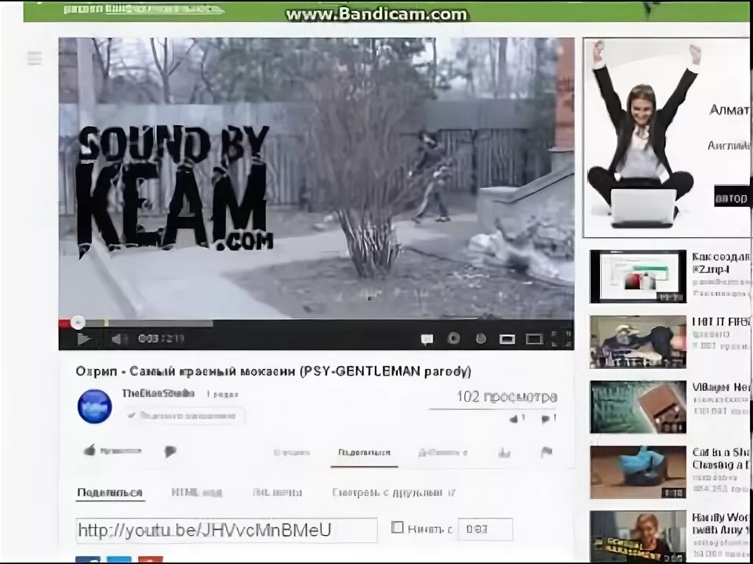Click the Watch Later clock icon in player

point(481,338)
